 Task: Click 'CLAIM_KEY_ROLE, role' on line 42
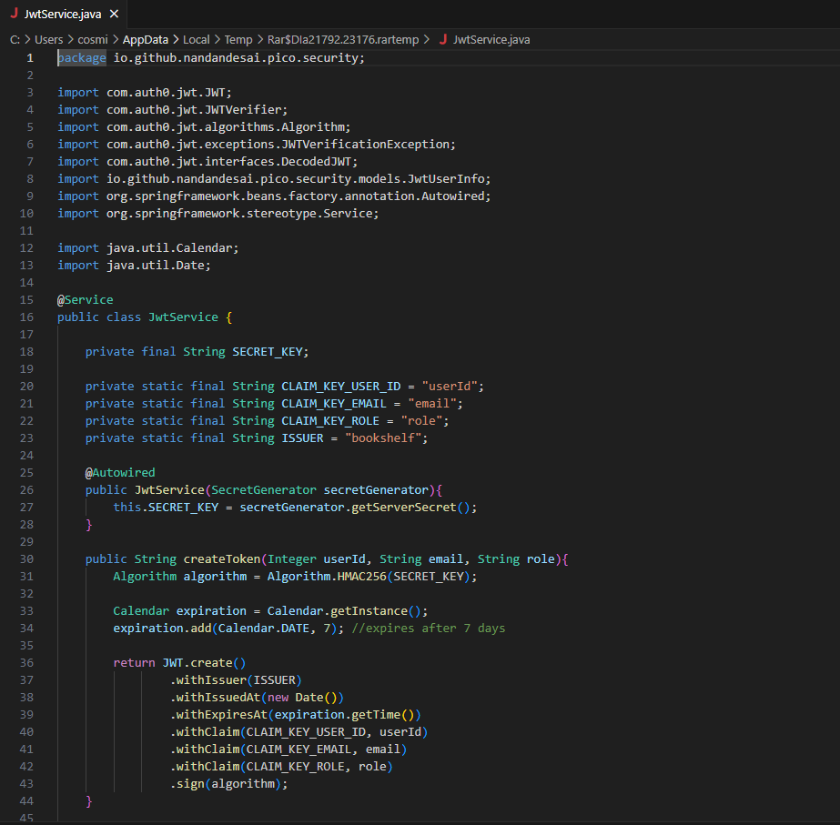(x=316, y=767)
